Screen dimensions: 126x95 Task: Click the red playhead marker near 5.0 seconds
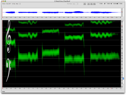click(111, 17)
